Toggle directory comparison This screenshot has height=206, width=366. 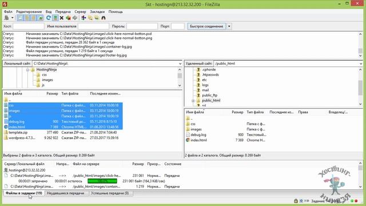coord(90,18)
